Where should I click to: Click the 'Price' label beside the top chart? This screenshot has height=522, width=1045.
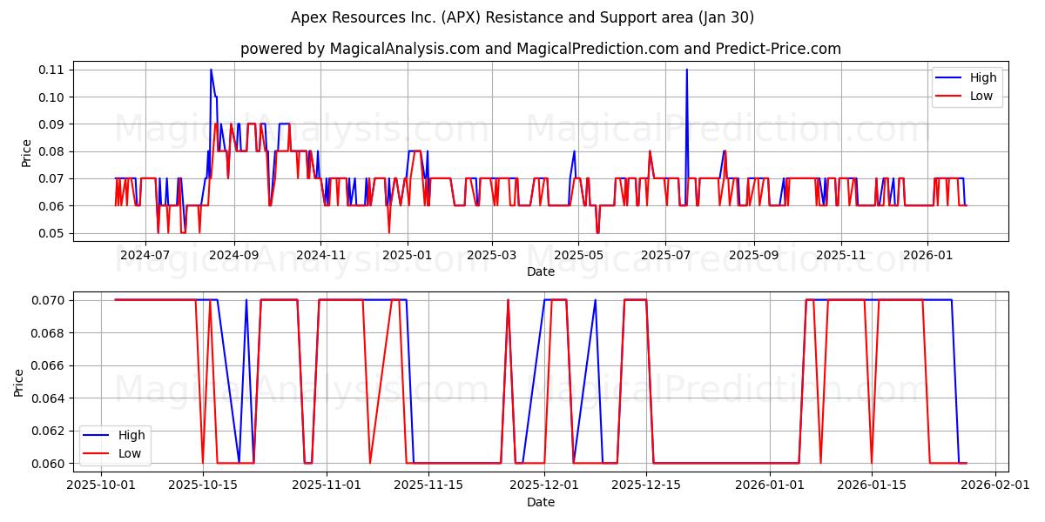26,153
